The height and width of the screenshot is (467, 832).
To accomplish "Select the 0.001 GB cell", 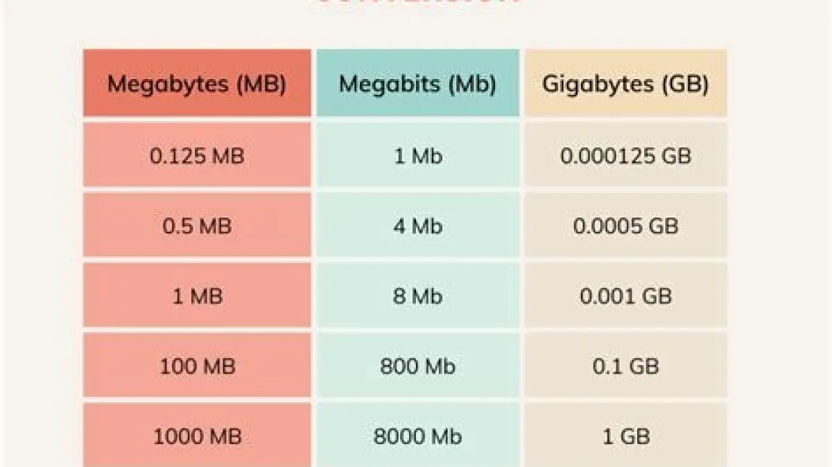I will click(x=625, y=297).
